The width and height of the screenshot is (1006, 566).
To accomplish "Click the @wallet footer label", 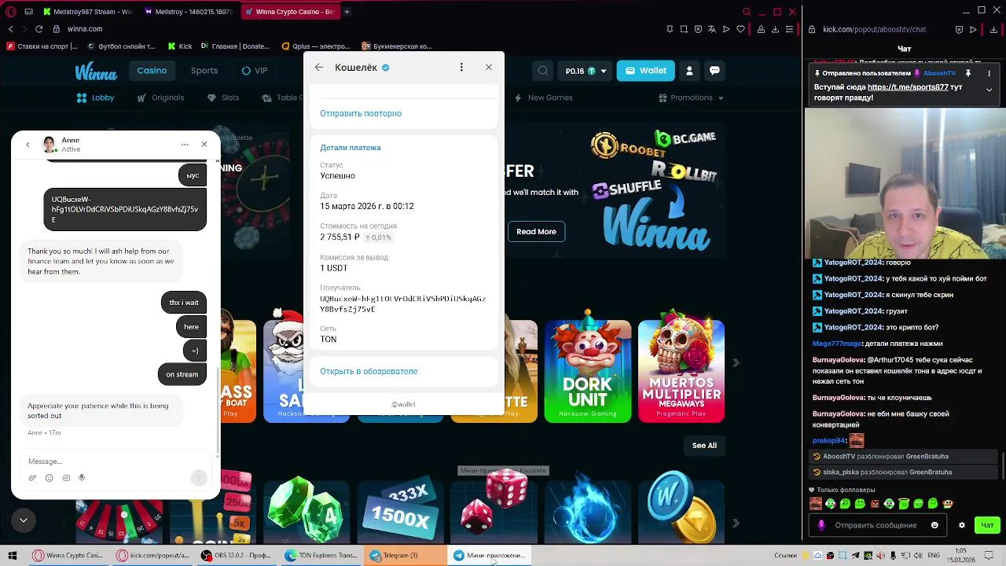I will coord(403,404).
